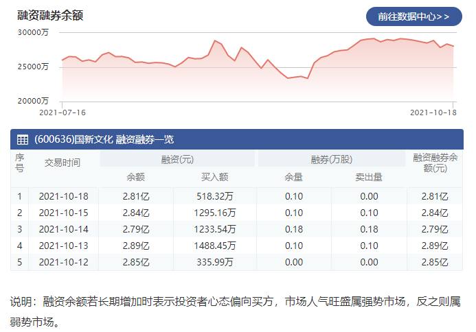Click the 余额 cell in the 2021-10-14 row
Screen dimensions: 476x332
tap(136, 229)
